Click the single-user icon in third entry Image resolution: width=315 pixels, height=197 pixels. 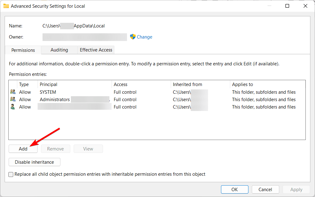(13, 107)
